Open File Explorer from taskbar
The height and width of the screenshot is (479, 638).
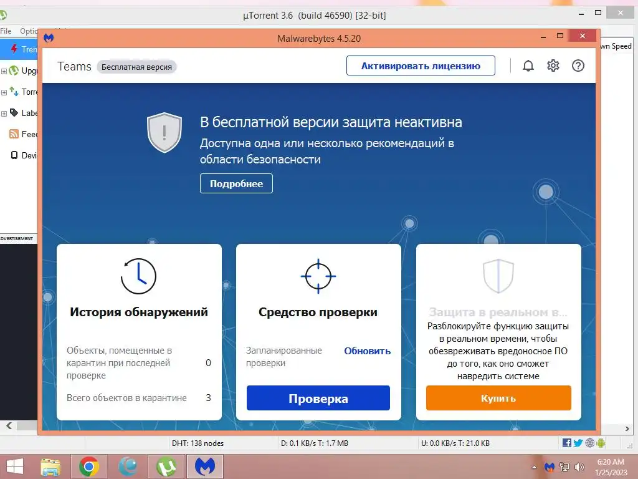click(50, 467)
